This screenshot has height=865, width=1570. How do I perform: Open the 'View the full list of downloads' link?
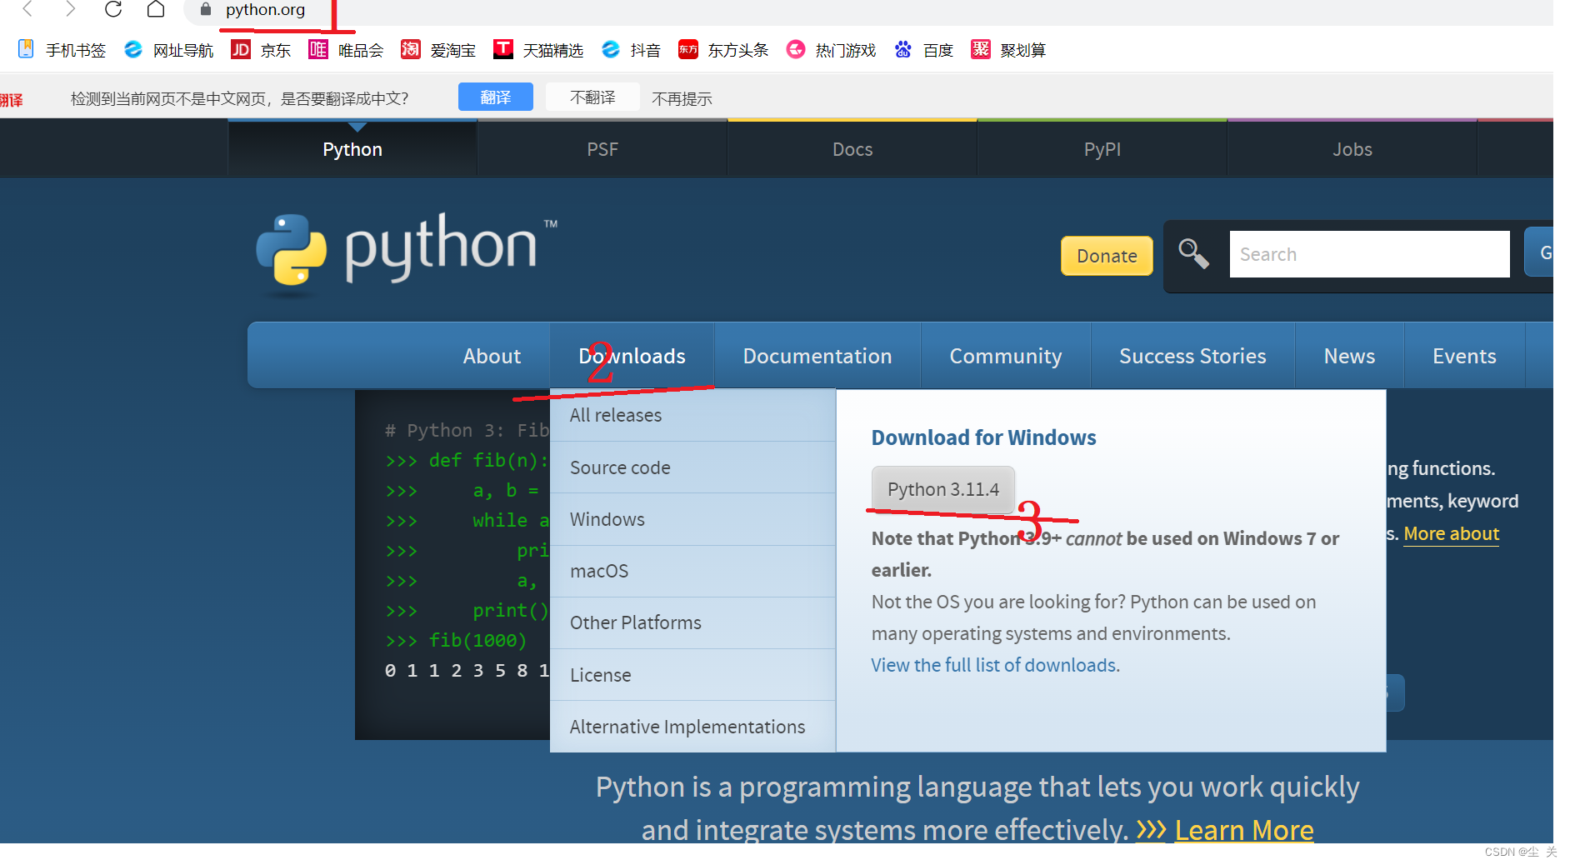point(995,665)
